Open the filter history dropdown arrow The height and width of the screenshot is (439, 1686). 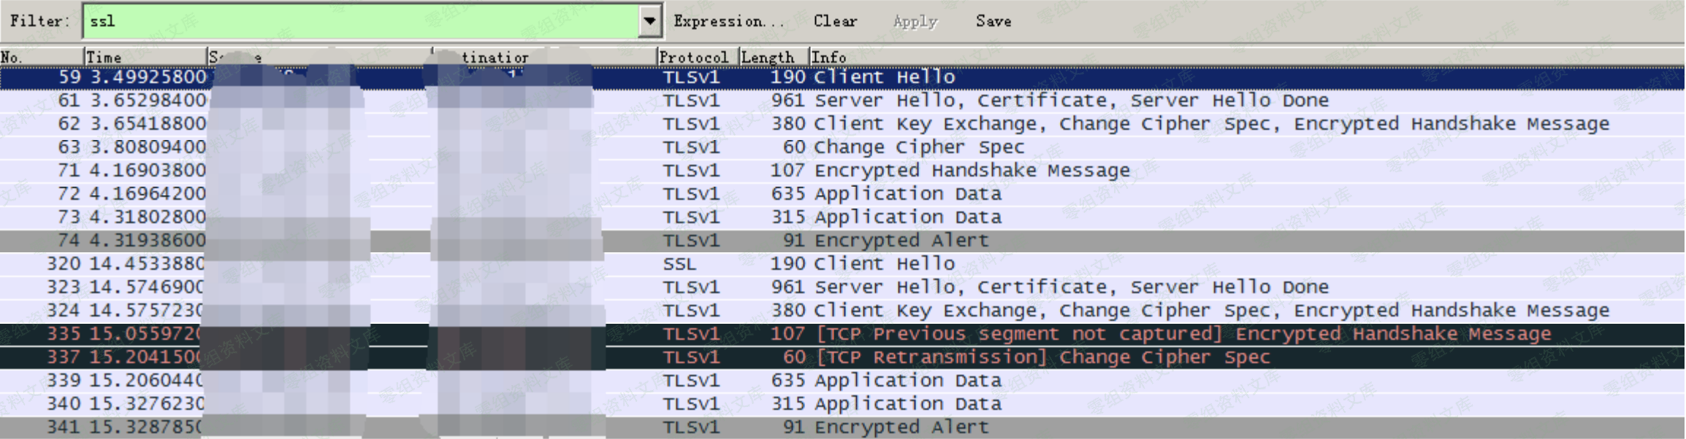[x=649, y=21]
